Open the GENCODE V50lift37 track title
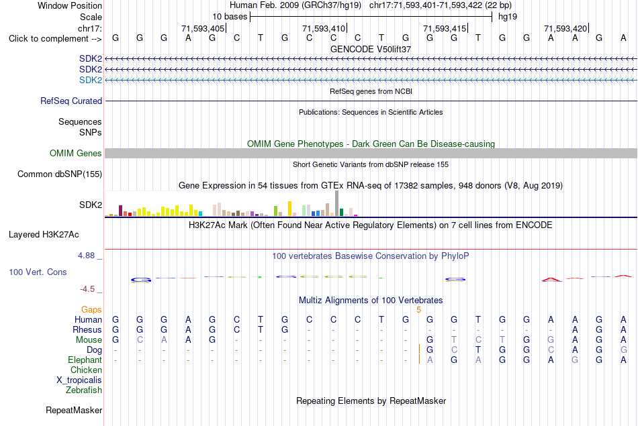The image size is (638, 426). pyautogui.click(x=371, y=49)
